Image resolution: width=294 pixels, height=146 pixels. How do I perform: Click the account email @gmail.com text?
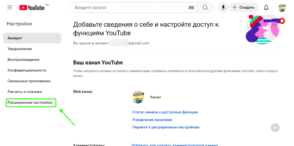click(138, 43)
